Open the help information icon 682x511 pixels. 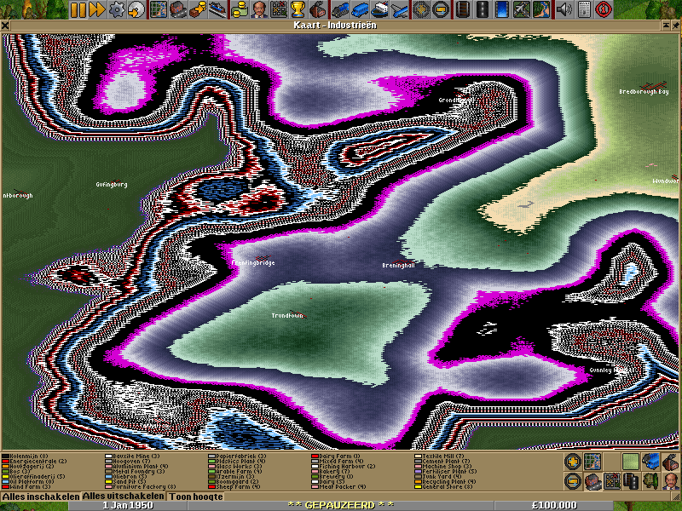click(x=604, y=9)
